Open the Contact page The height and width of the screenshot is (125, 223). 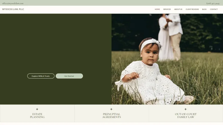[214, 9]
